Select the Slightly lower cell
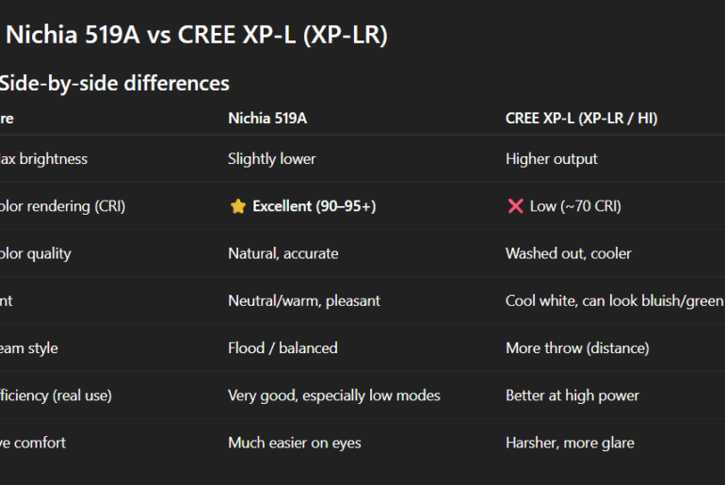Image resolution: width=725 pixels, height=485 pixels. 271,159
